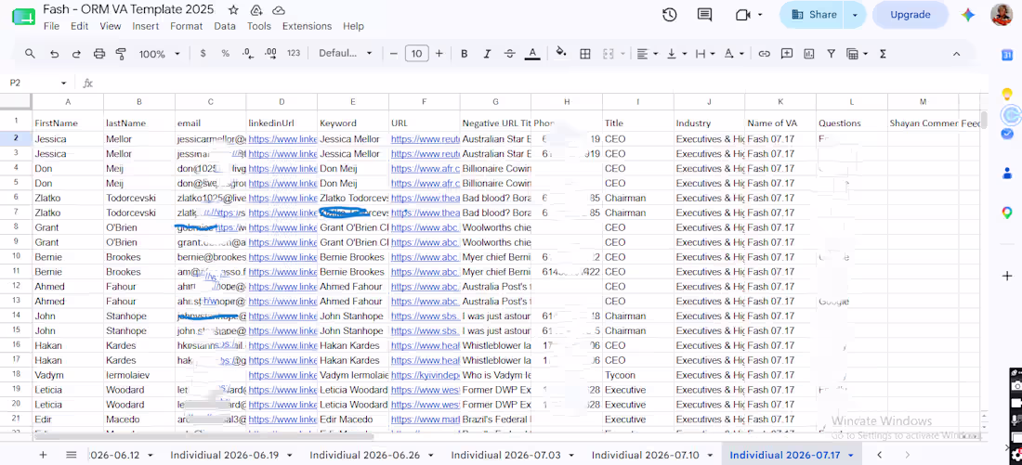1022x465 pixels.
Task: Star the document
Action: (x=233, y=10)
